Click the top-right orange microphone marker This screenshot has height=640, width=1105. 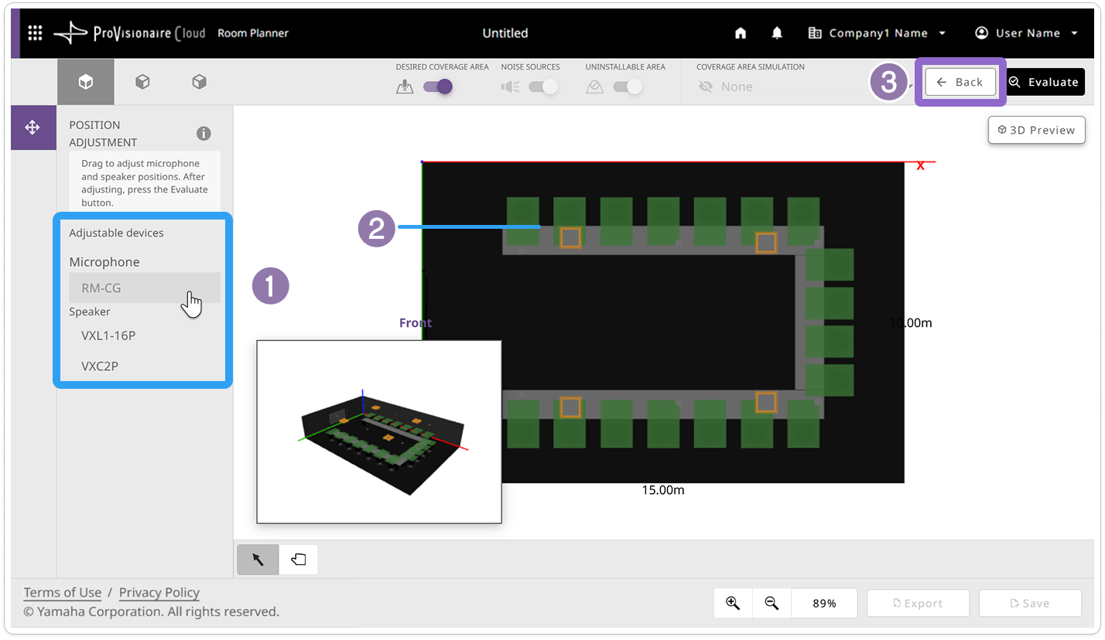pos(766,243)
